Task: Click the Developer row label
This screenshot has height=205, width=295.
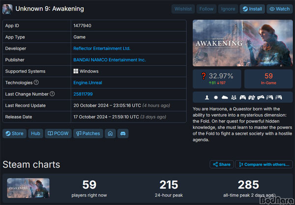Action: pos(16,49)
